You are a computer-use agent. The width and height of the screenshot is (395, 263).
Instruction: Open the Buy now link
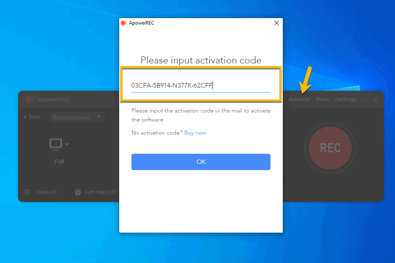click(195, 133)
